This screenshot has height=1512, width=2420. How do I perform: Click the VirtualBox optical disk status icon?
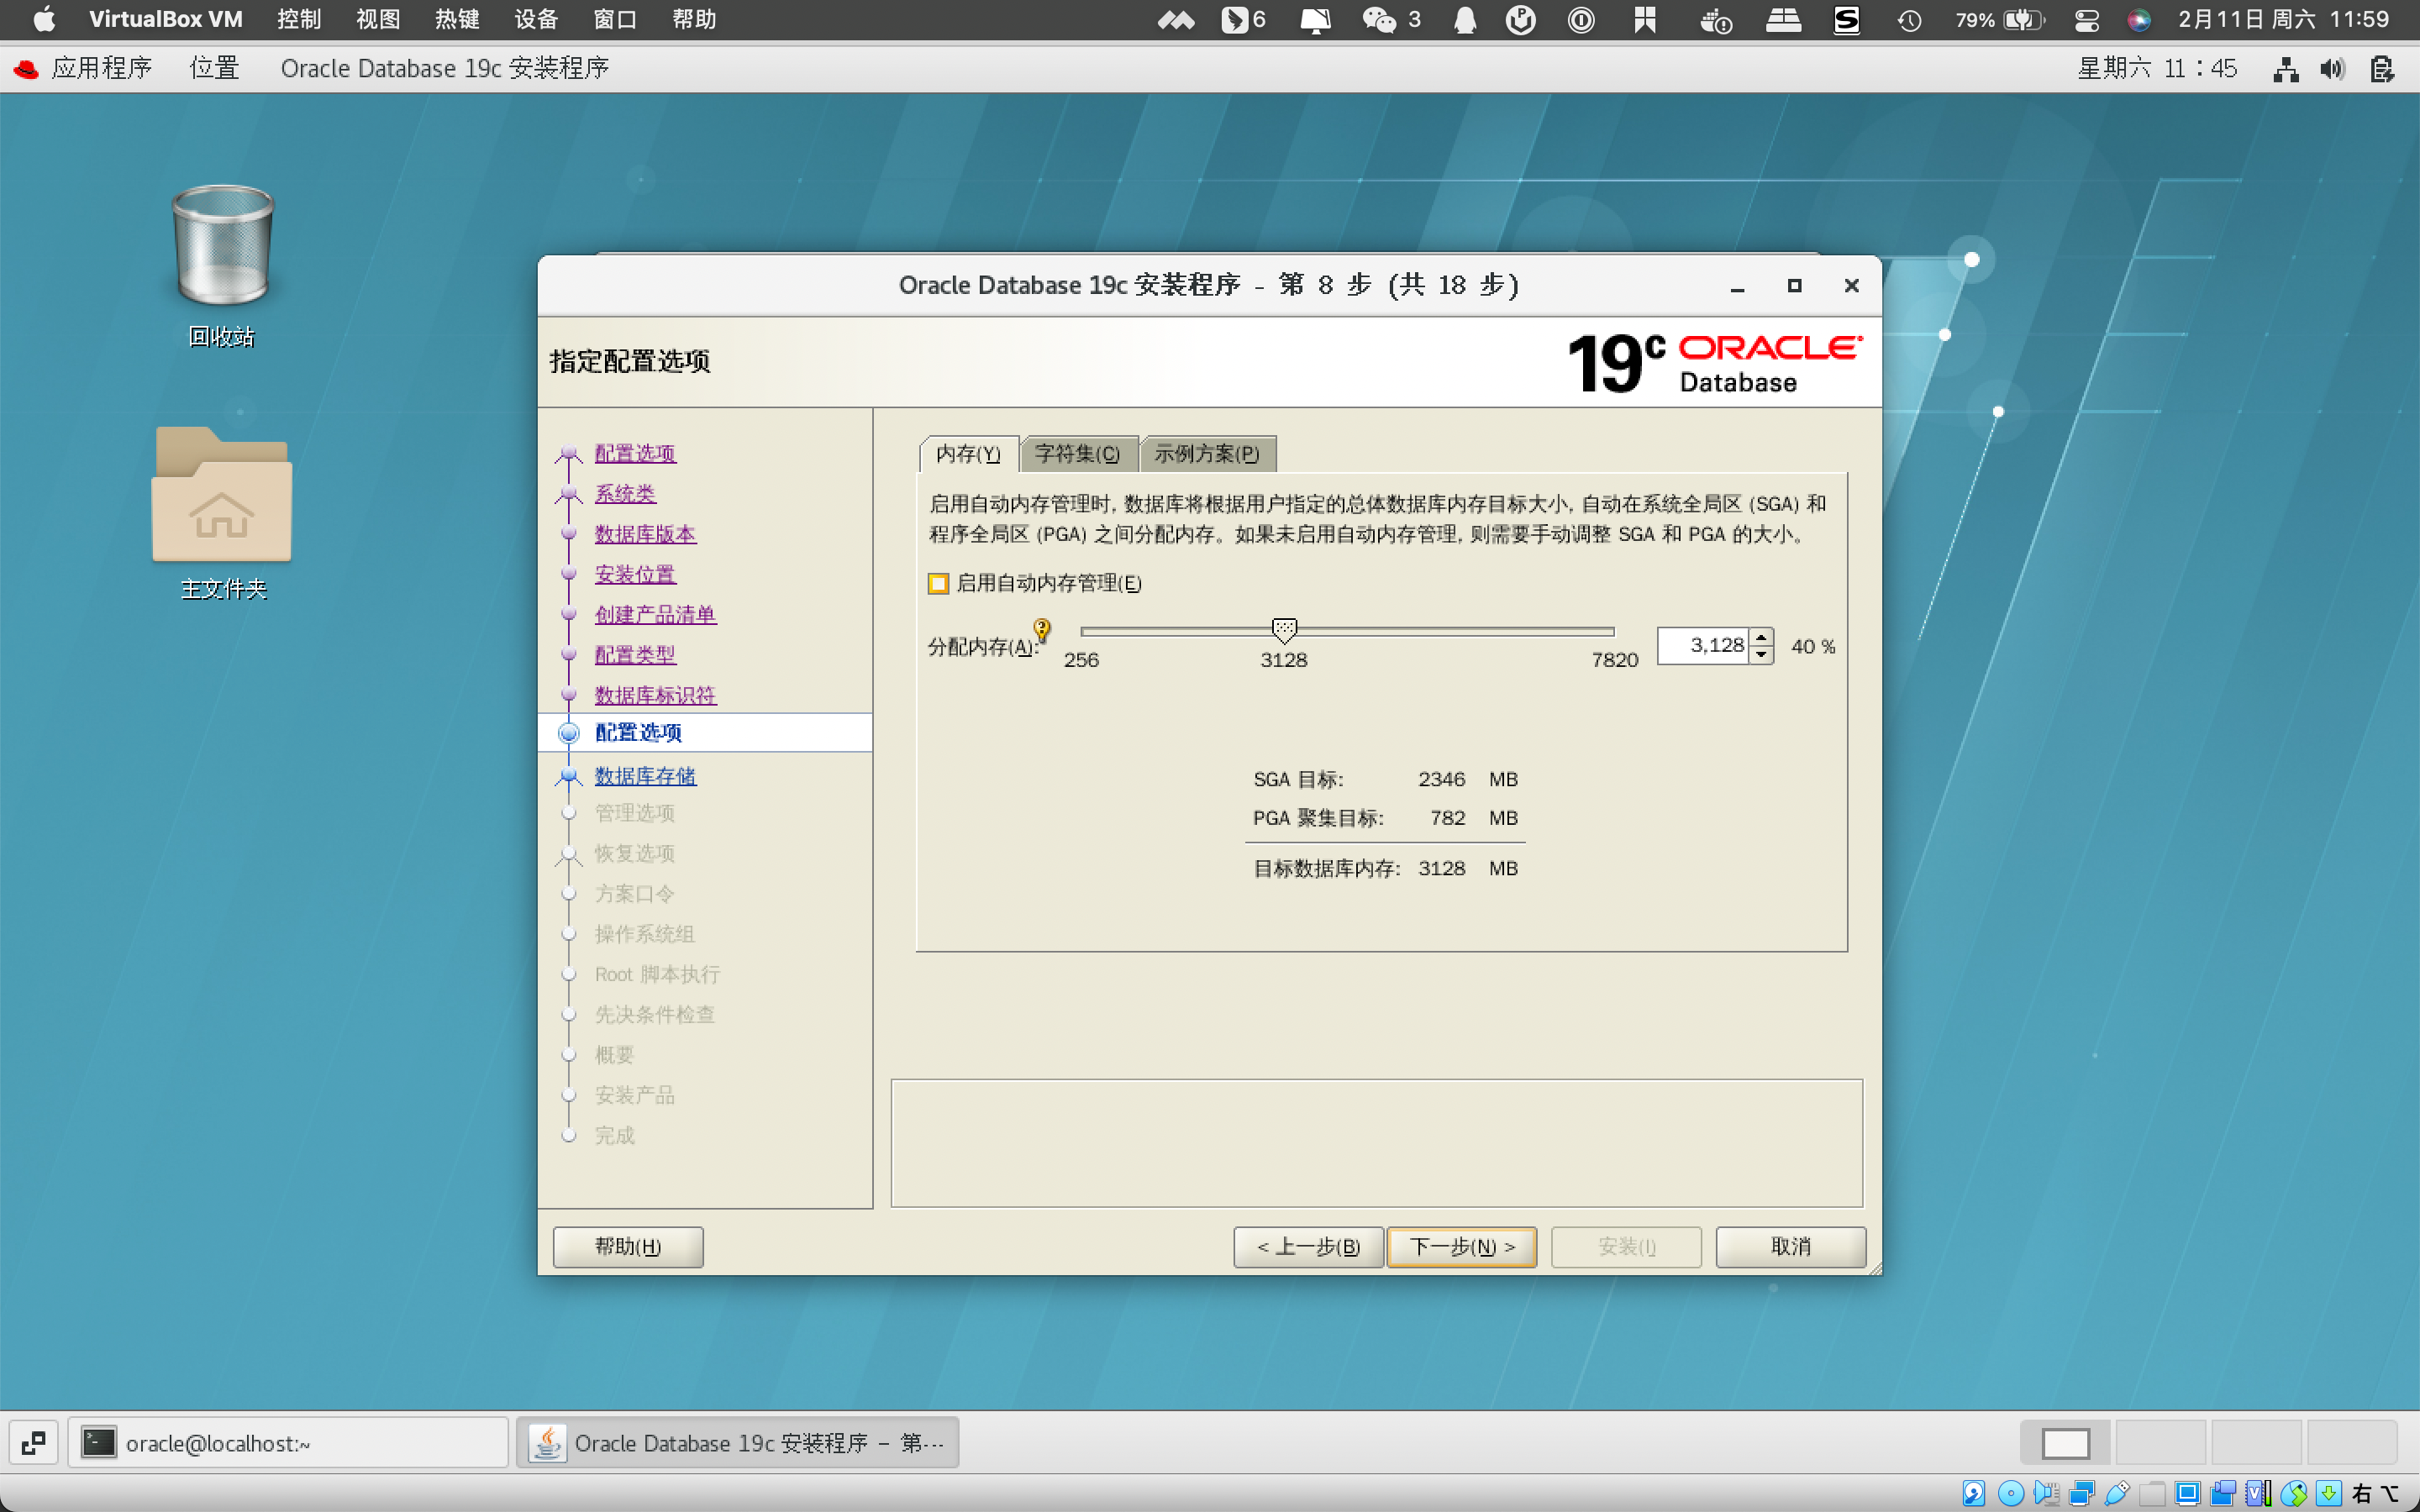pyautogui.click(x=2010, y=1493)
